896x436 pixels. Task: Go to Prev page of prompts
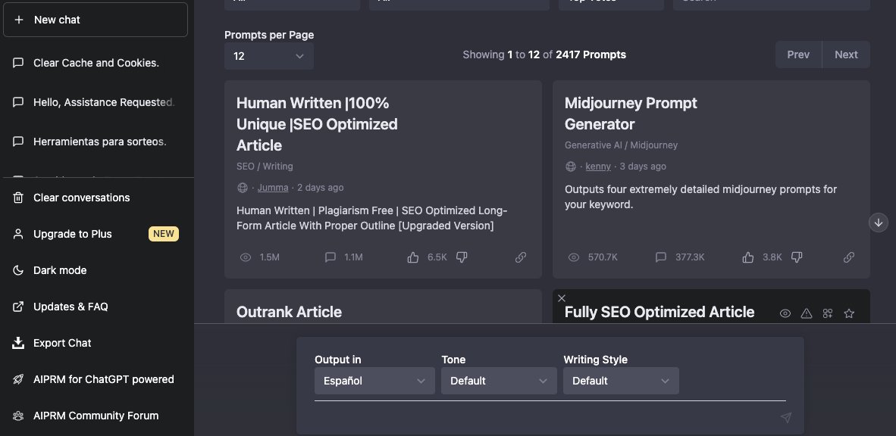coord(798,54)
